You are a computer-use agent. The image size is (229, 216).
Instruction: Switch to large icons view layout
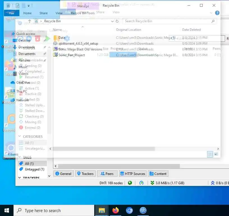[216, 154]
